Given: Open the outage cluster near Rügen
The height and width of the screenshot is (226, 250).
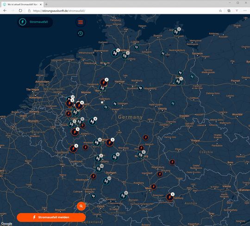Looking at the screenshot, I should click(176, 31).
